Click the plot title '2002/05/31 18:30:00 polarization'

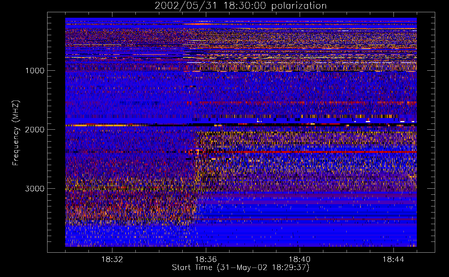241,6
